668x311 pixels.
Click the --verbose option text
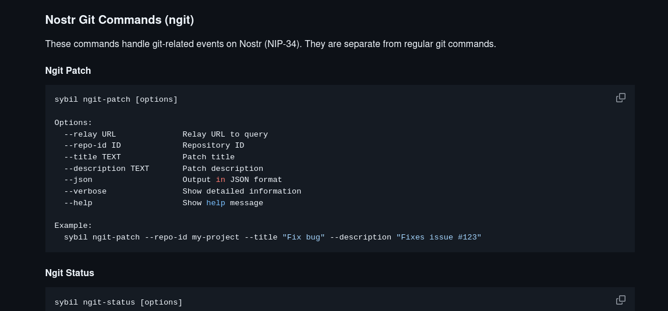click(x=85, y=191)
